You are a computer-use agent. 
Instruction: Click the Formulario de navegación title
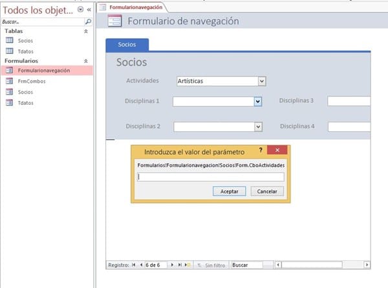pyautogui.click(x=184, y=21)
